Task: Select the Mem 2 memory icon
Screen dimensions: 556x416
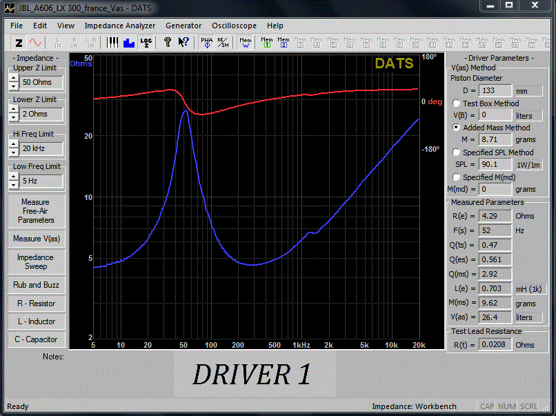Action: tap(284, 43)
